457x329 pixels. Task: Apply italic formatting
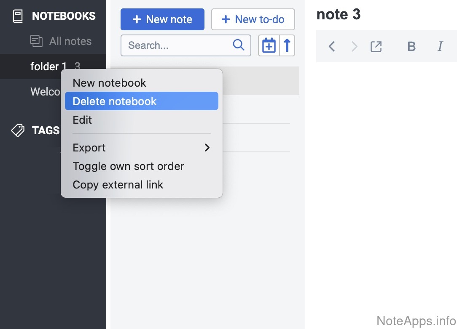pyautogui.click(x=440, y=46)
